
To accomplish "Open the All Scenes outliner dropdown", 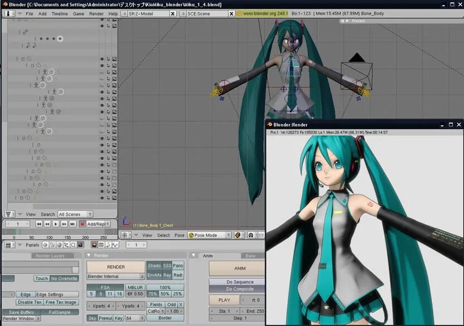I will pyautogui.click(x=75, y=214).
